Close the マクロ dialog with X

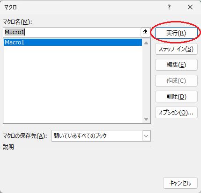click(190, 7)
